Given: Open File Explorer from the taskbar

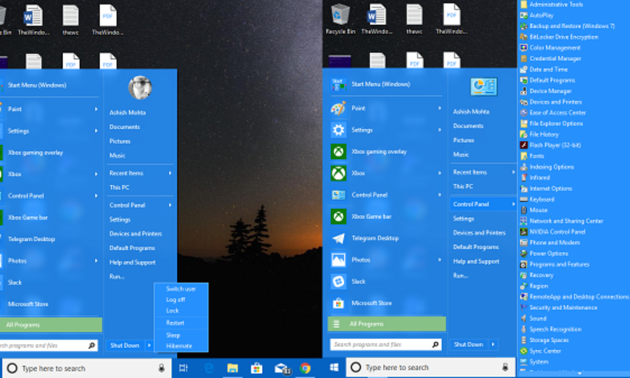Looking at the screenshot, I should [x=232, y=368].
